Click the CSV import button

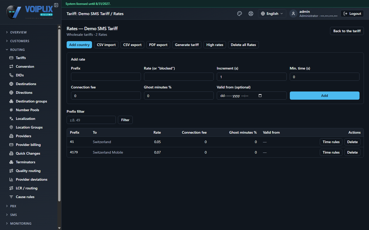[x=106, y=45]
